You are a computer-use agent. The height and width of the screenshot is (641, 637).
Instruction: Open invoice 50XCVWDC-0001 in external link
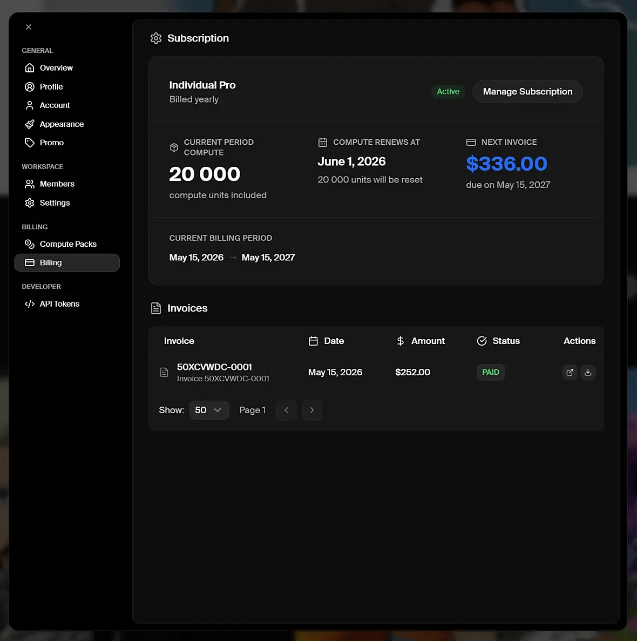tap(570, 372)
